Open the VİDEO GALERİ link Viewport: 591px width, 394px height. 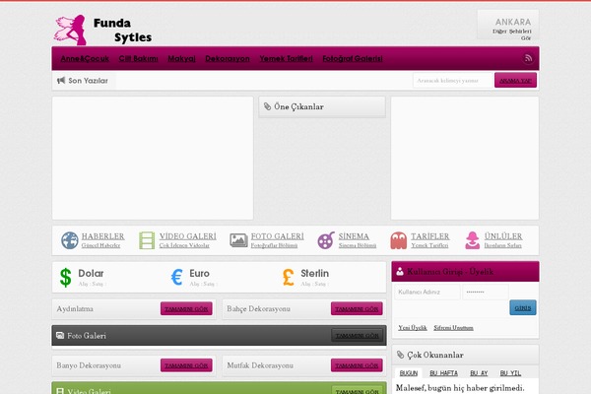(x=188, y=236)
